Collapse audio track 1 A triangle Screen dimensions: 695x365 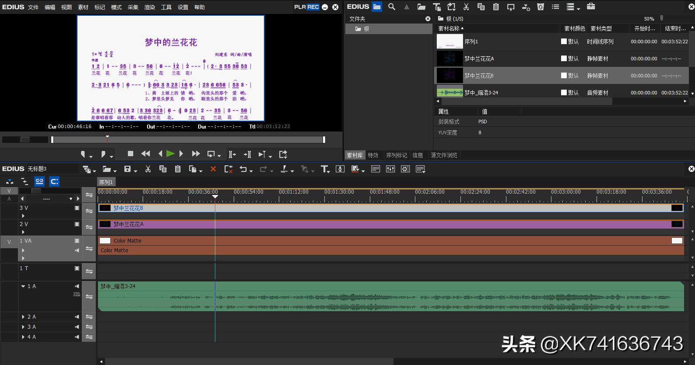(x=23, y=286)
